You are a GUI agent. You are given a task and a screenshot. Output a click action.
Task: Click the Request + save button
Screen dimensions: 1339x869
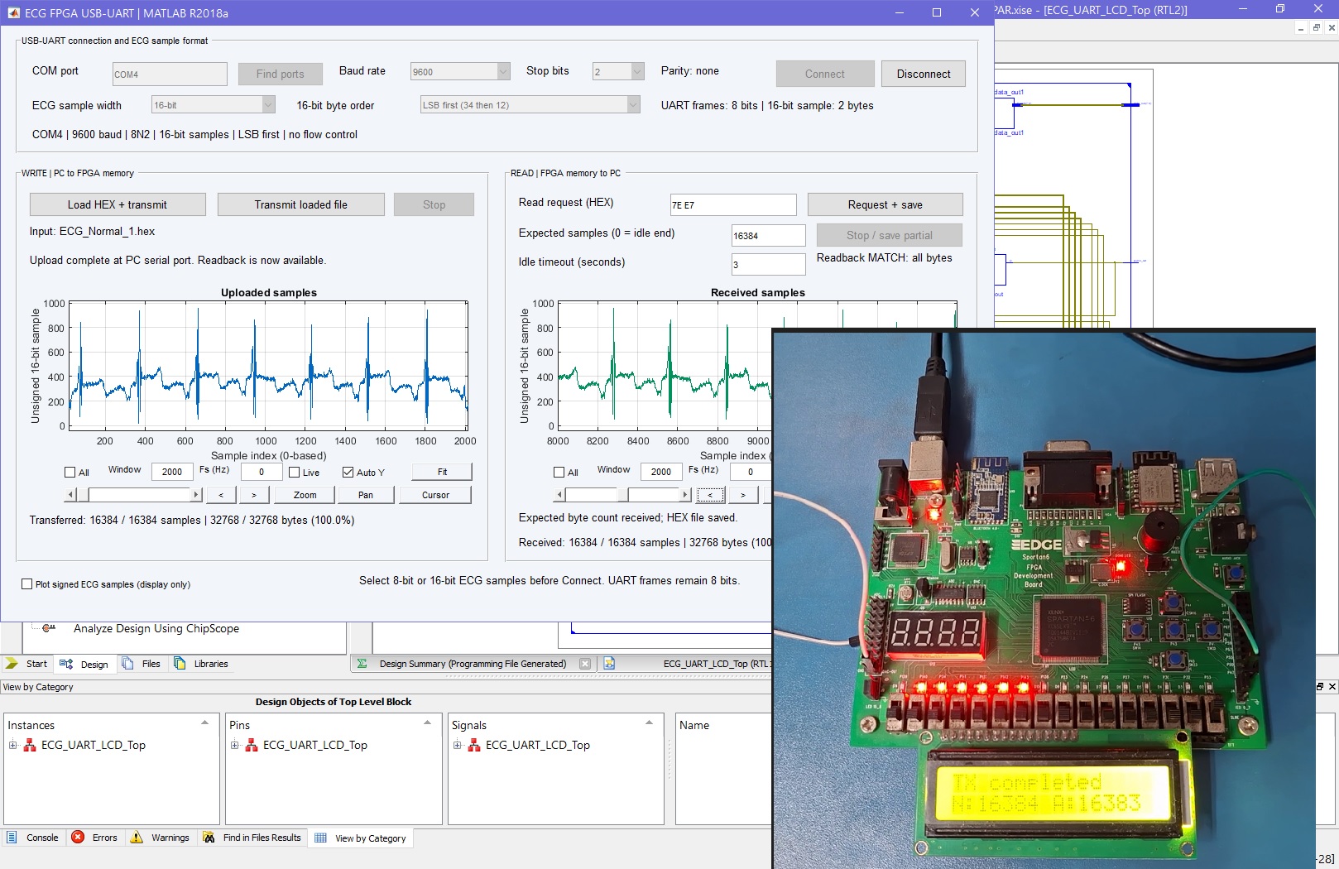(885, 204)
